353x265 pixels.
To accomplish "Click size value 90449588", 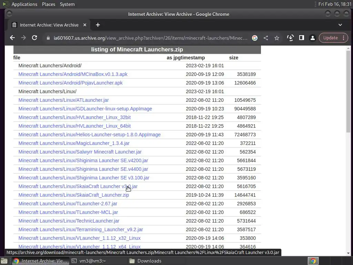I will coord(245,109).
